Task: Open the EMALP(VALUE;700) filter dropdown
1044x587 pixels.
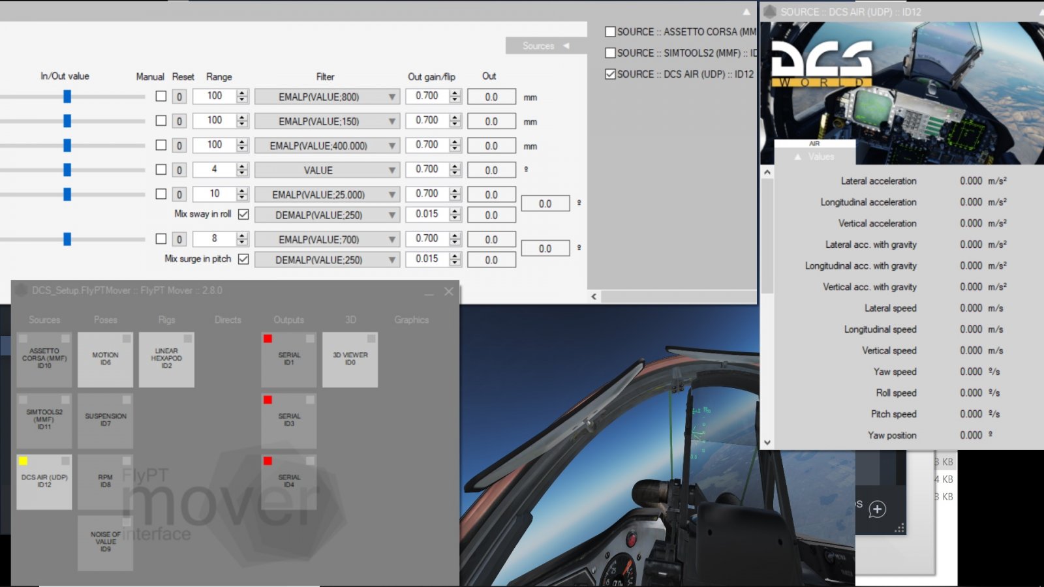Action: coord(326,240)
